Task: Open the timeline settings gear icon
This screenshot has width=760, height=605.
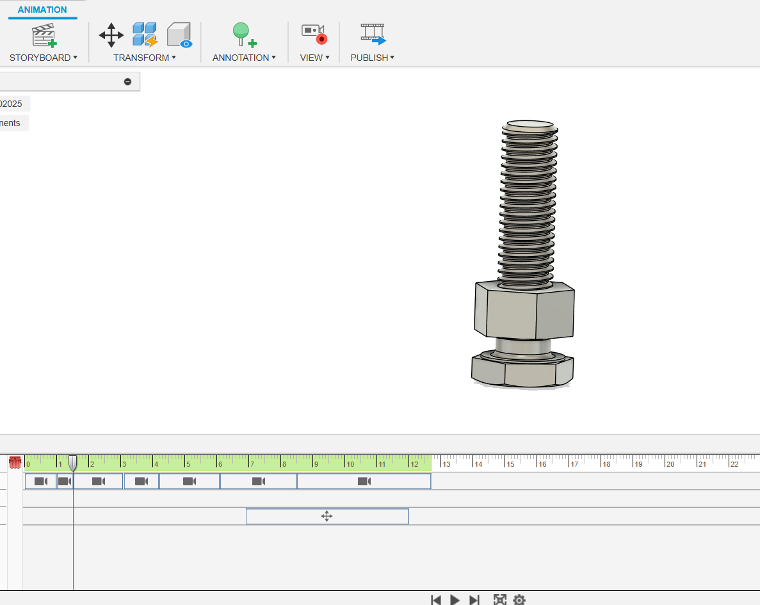Action: [x=519, y=600]
